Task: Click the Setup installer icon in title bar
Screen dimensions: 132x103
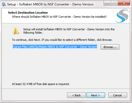Action: (x=4, y=4)
